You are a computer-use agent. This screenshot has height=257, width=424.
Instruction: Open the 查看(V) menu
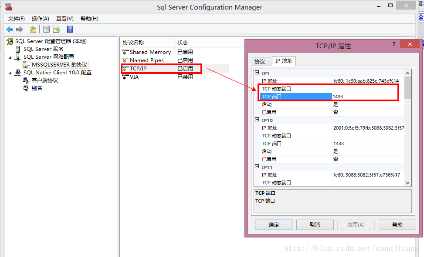[64, 19]
